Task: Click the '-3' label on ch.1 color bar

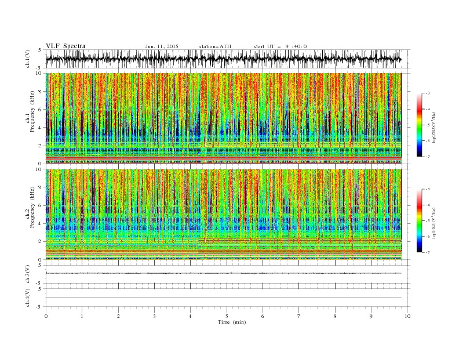Action: (x=427, y=93)
